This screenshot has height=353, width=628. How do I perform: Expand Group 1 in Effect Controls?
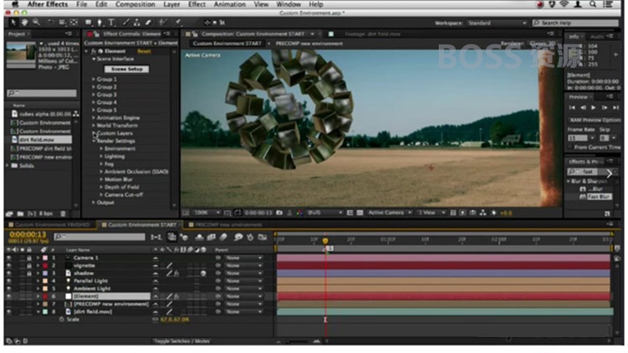(93, 79)
